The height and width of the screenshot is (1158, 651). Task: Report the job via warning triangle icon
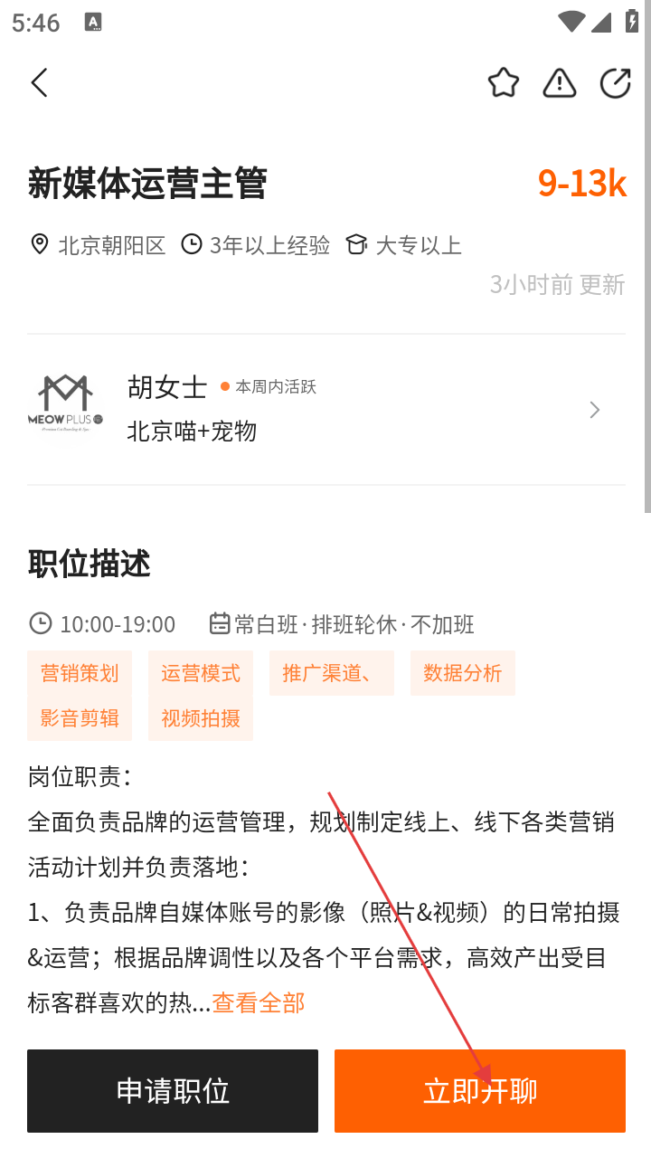(x=560, y=83)
